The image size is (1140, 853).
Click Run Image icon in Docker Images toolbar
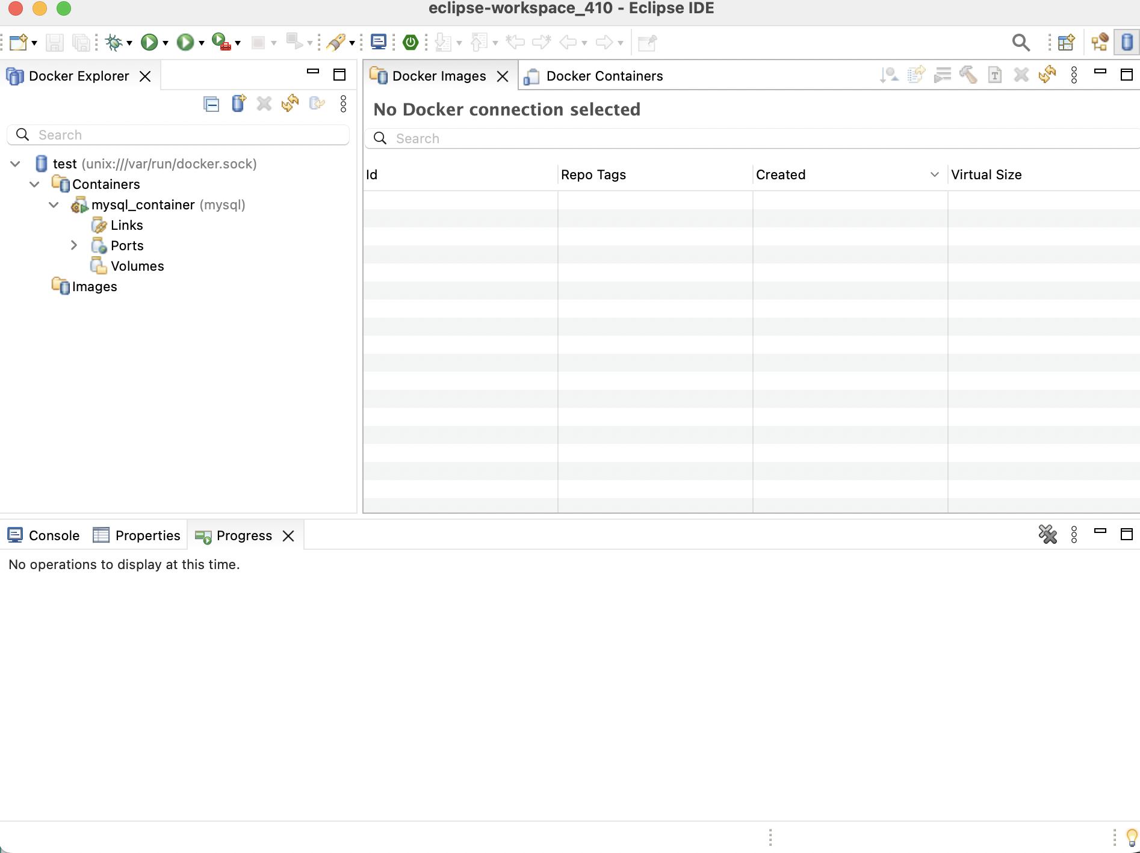943,75
